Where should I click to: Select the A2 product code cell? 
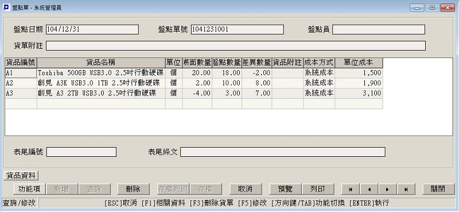point(21,83)
